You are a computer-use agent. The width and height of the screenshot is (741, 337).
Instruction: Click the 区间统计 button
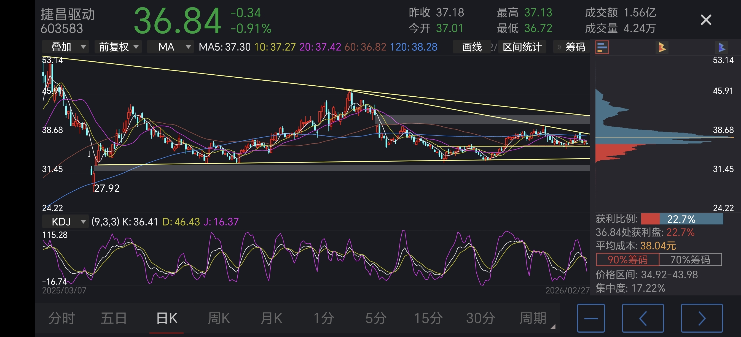coord(522,47)
